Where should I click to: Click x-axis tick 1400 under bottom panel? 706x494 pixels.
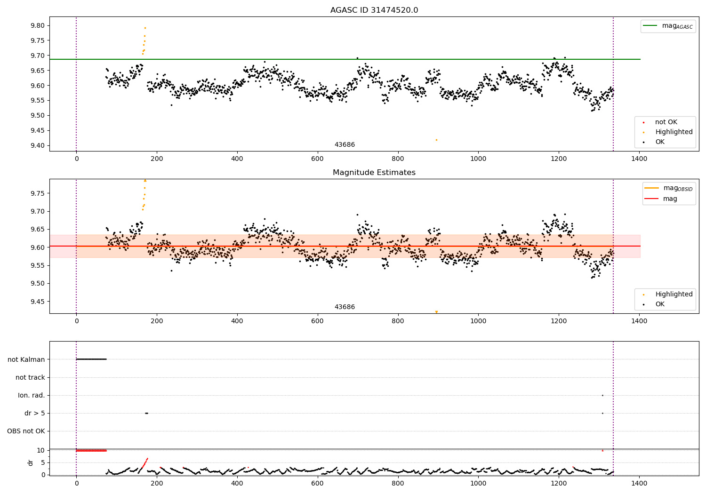tap(639, 483)
